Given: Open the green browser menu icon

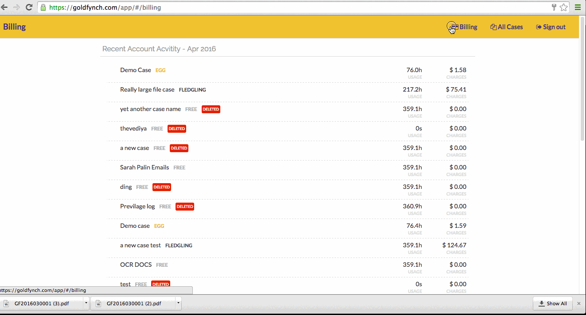Looking at the screenshot, I should [578, 7].
